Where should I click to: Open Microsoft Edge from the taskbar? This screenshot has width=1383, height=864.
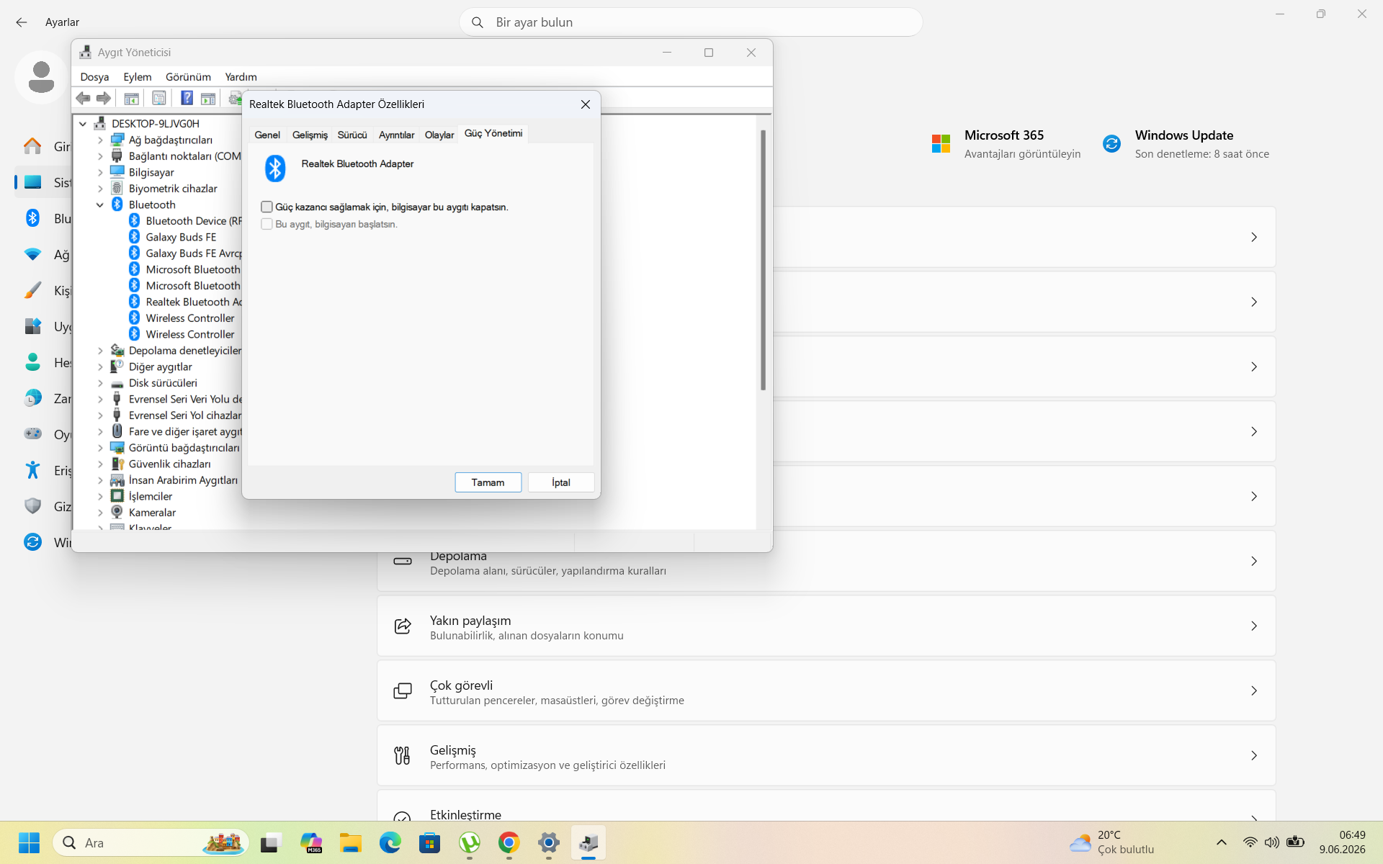pos(390,842)
